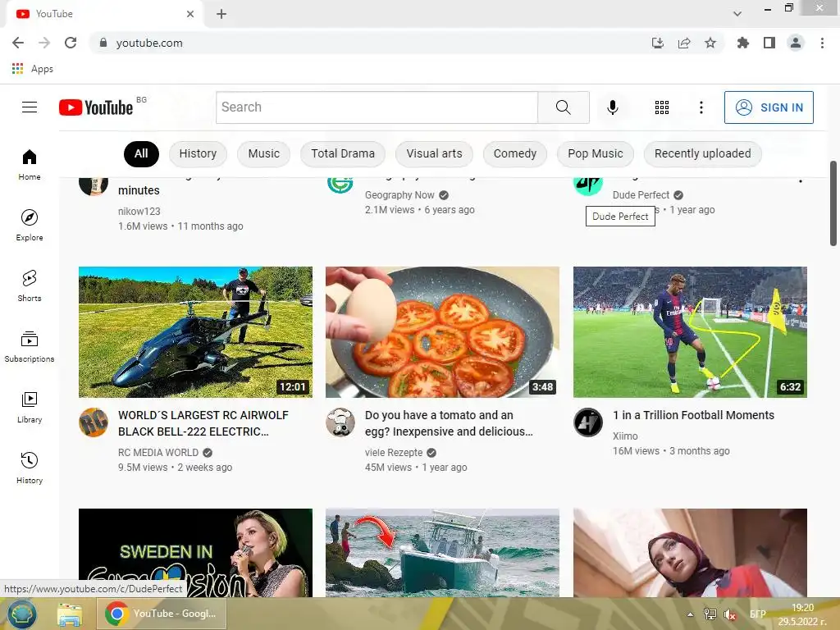Open YouTube settings three-dot menu
Screen dimensions: 840x630
(x=701, y=107)
